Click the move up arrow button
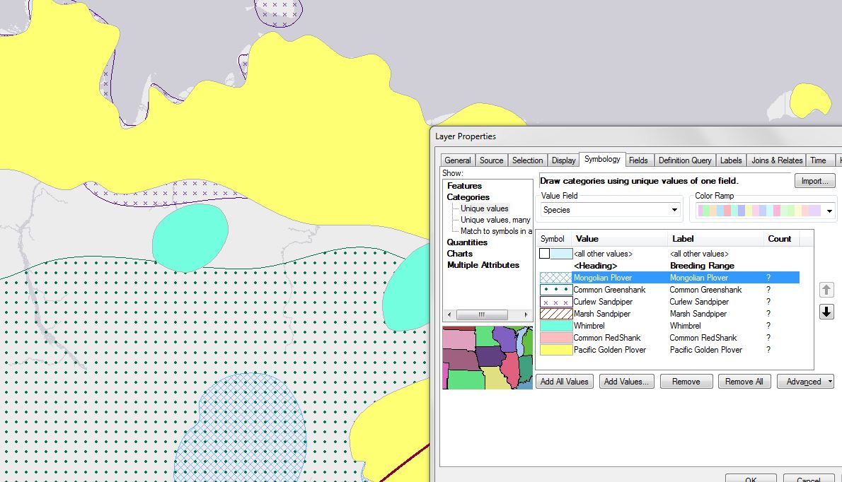 point(826,290)
